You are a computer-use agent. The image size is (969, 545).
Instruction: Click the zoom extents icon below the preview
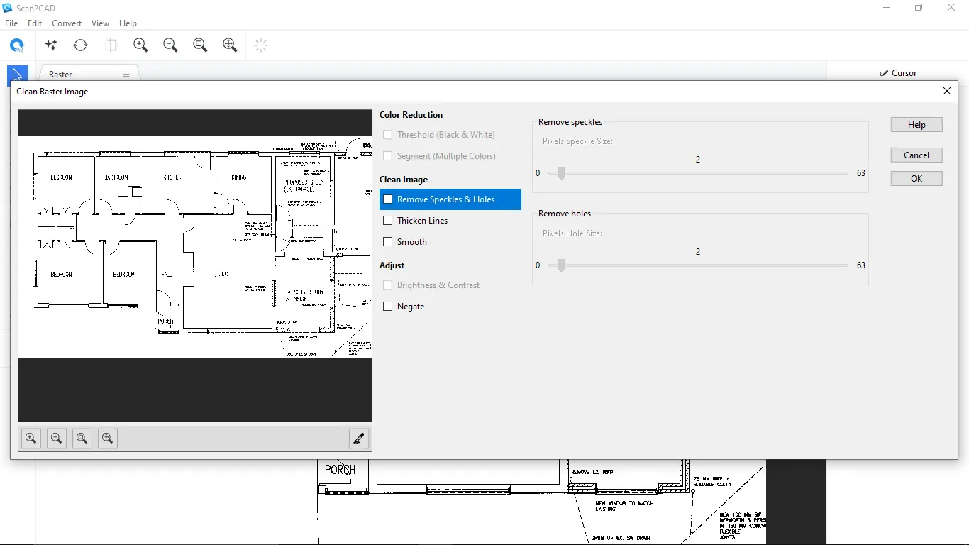(108, 439)
